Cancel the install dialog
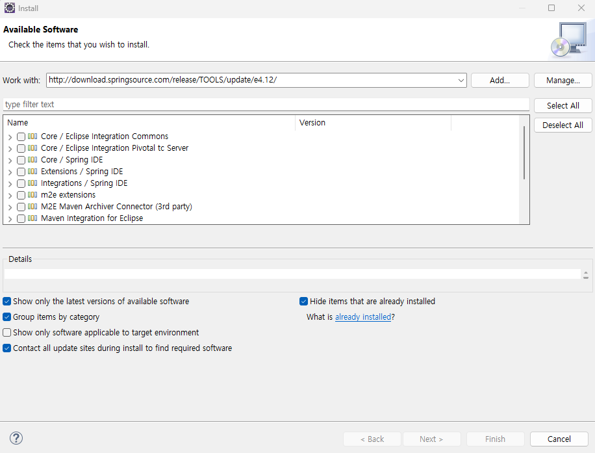 pos(559,439)
